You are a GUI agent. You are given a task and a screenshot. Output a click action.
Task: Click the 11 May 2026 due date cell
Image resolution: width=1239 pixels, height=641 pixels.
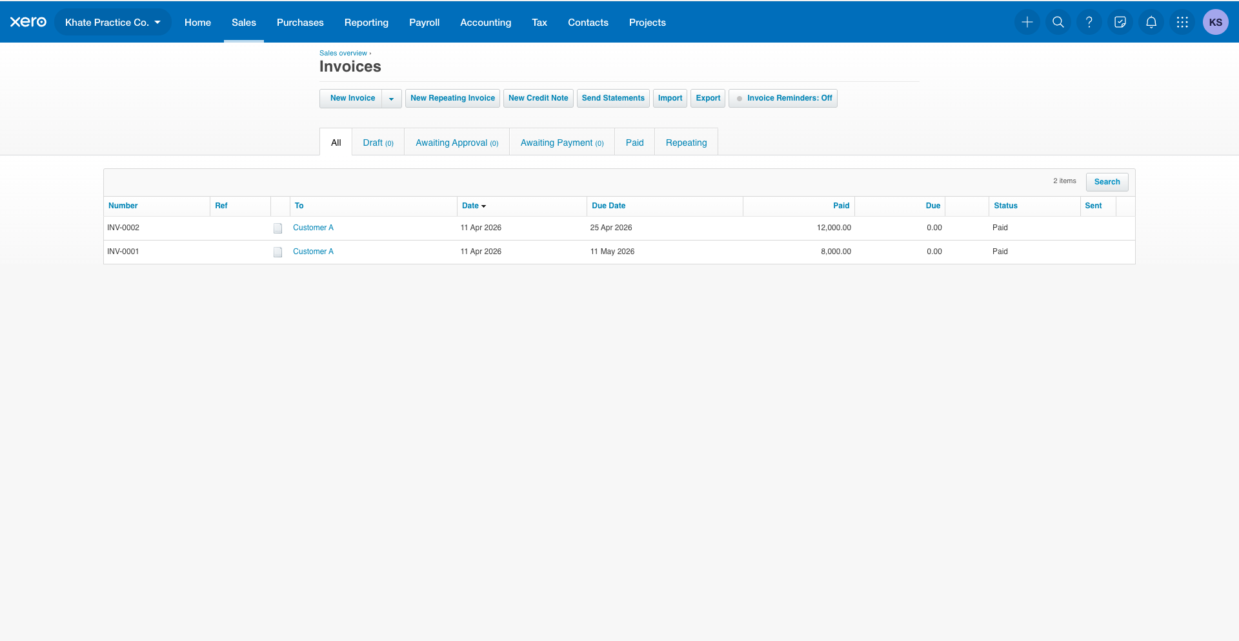pos(612,251)
